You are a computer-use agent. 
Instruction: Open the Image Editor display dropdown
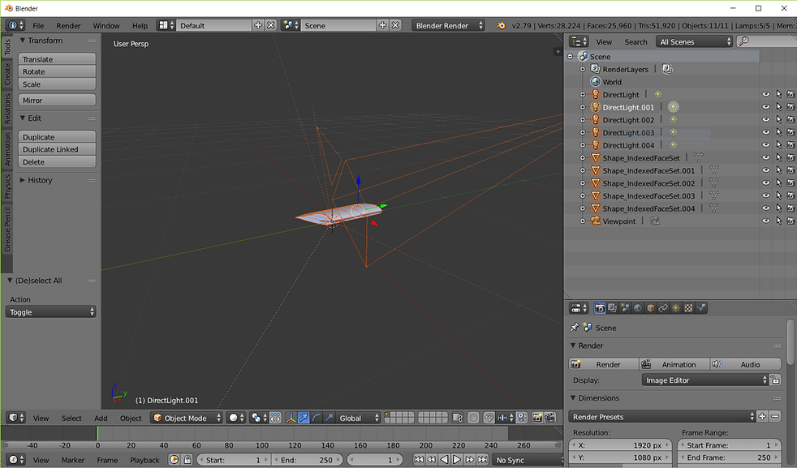(x=705, y=380)
